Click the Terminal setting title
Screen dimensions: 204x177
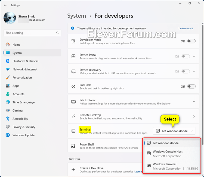(85, 129)
